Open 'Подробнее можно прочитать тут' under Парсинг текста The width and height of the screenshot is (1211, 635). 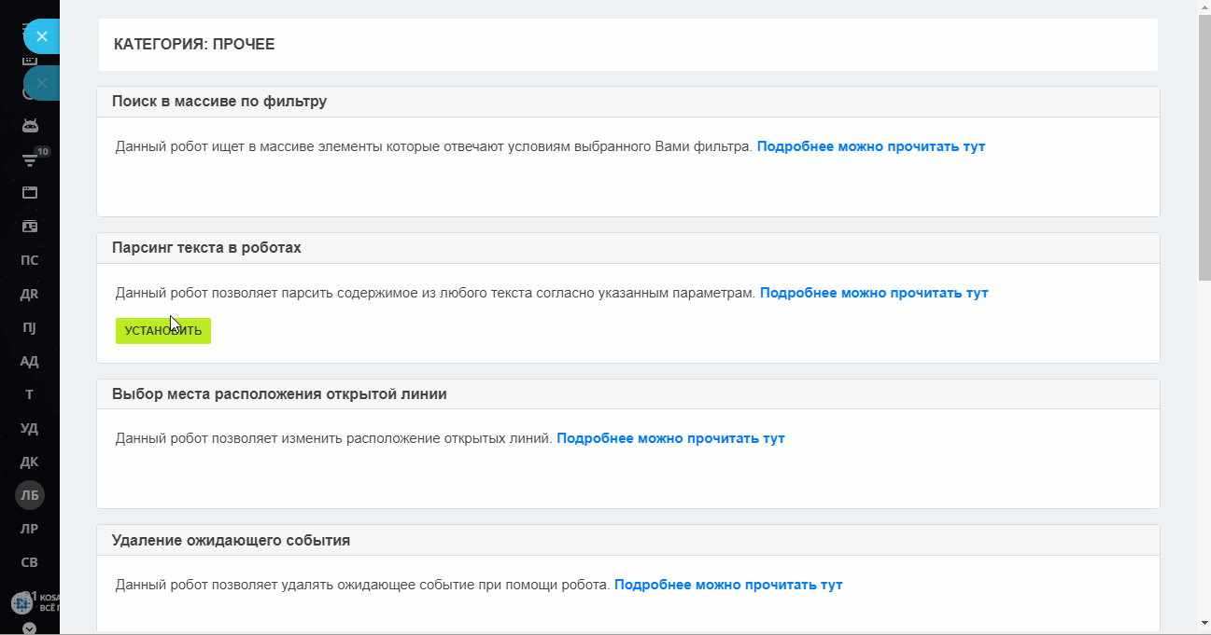(874, 293)
